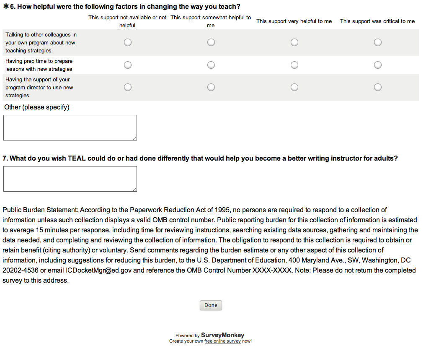Grab resize handle of 'Other (please specify)' box
Screen dimensions: 426x351
134,138
